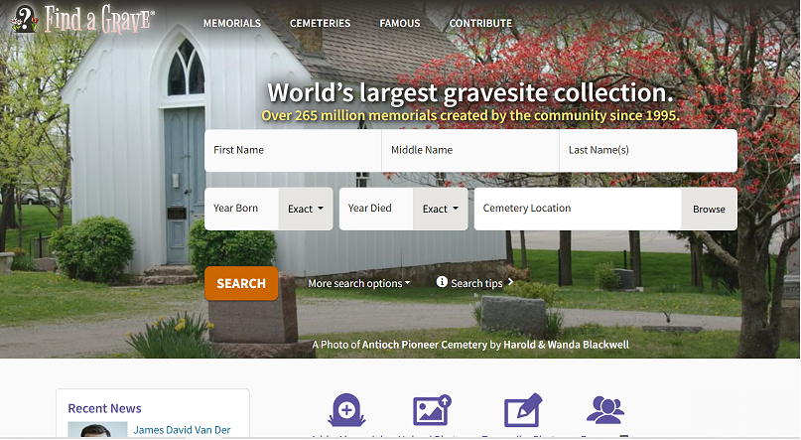Click the James David Van Der news thumbnail
The image size is (801, 440).
[x=97, y=430]
